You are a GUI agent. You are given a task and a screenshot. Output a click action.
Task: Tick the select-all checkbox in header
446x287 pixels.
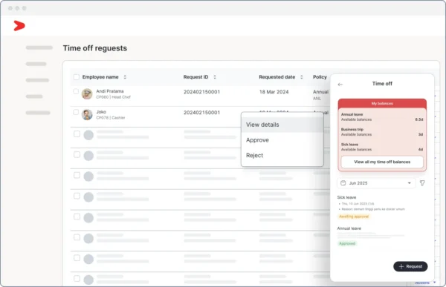[x=77, y=77]
